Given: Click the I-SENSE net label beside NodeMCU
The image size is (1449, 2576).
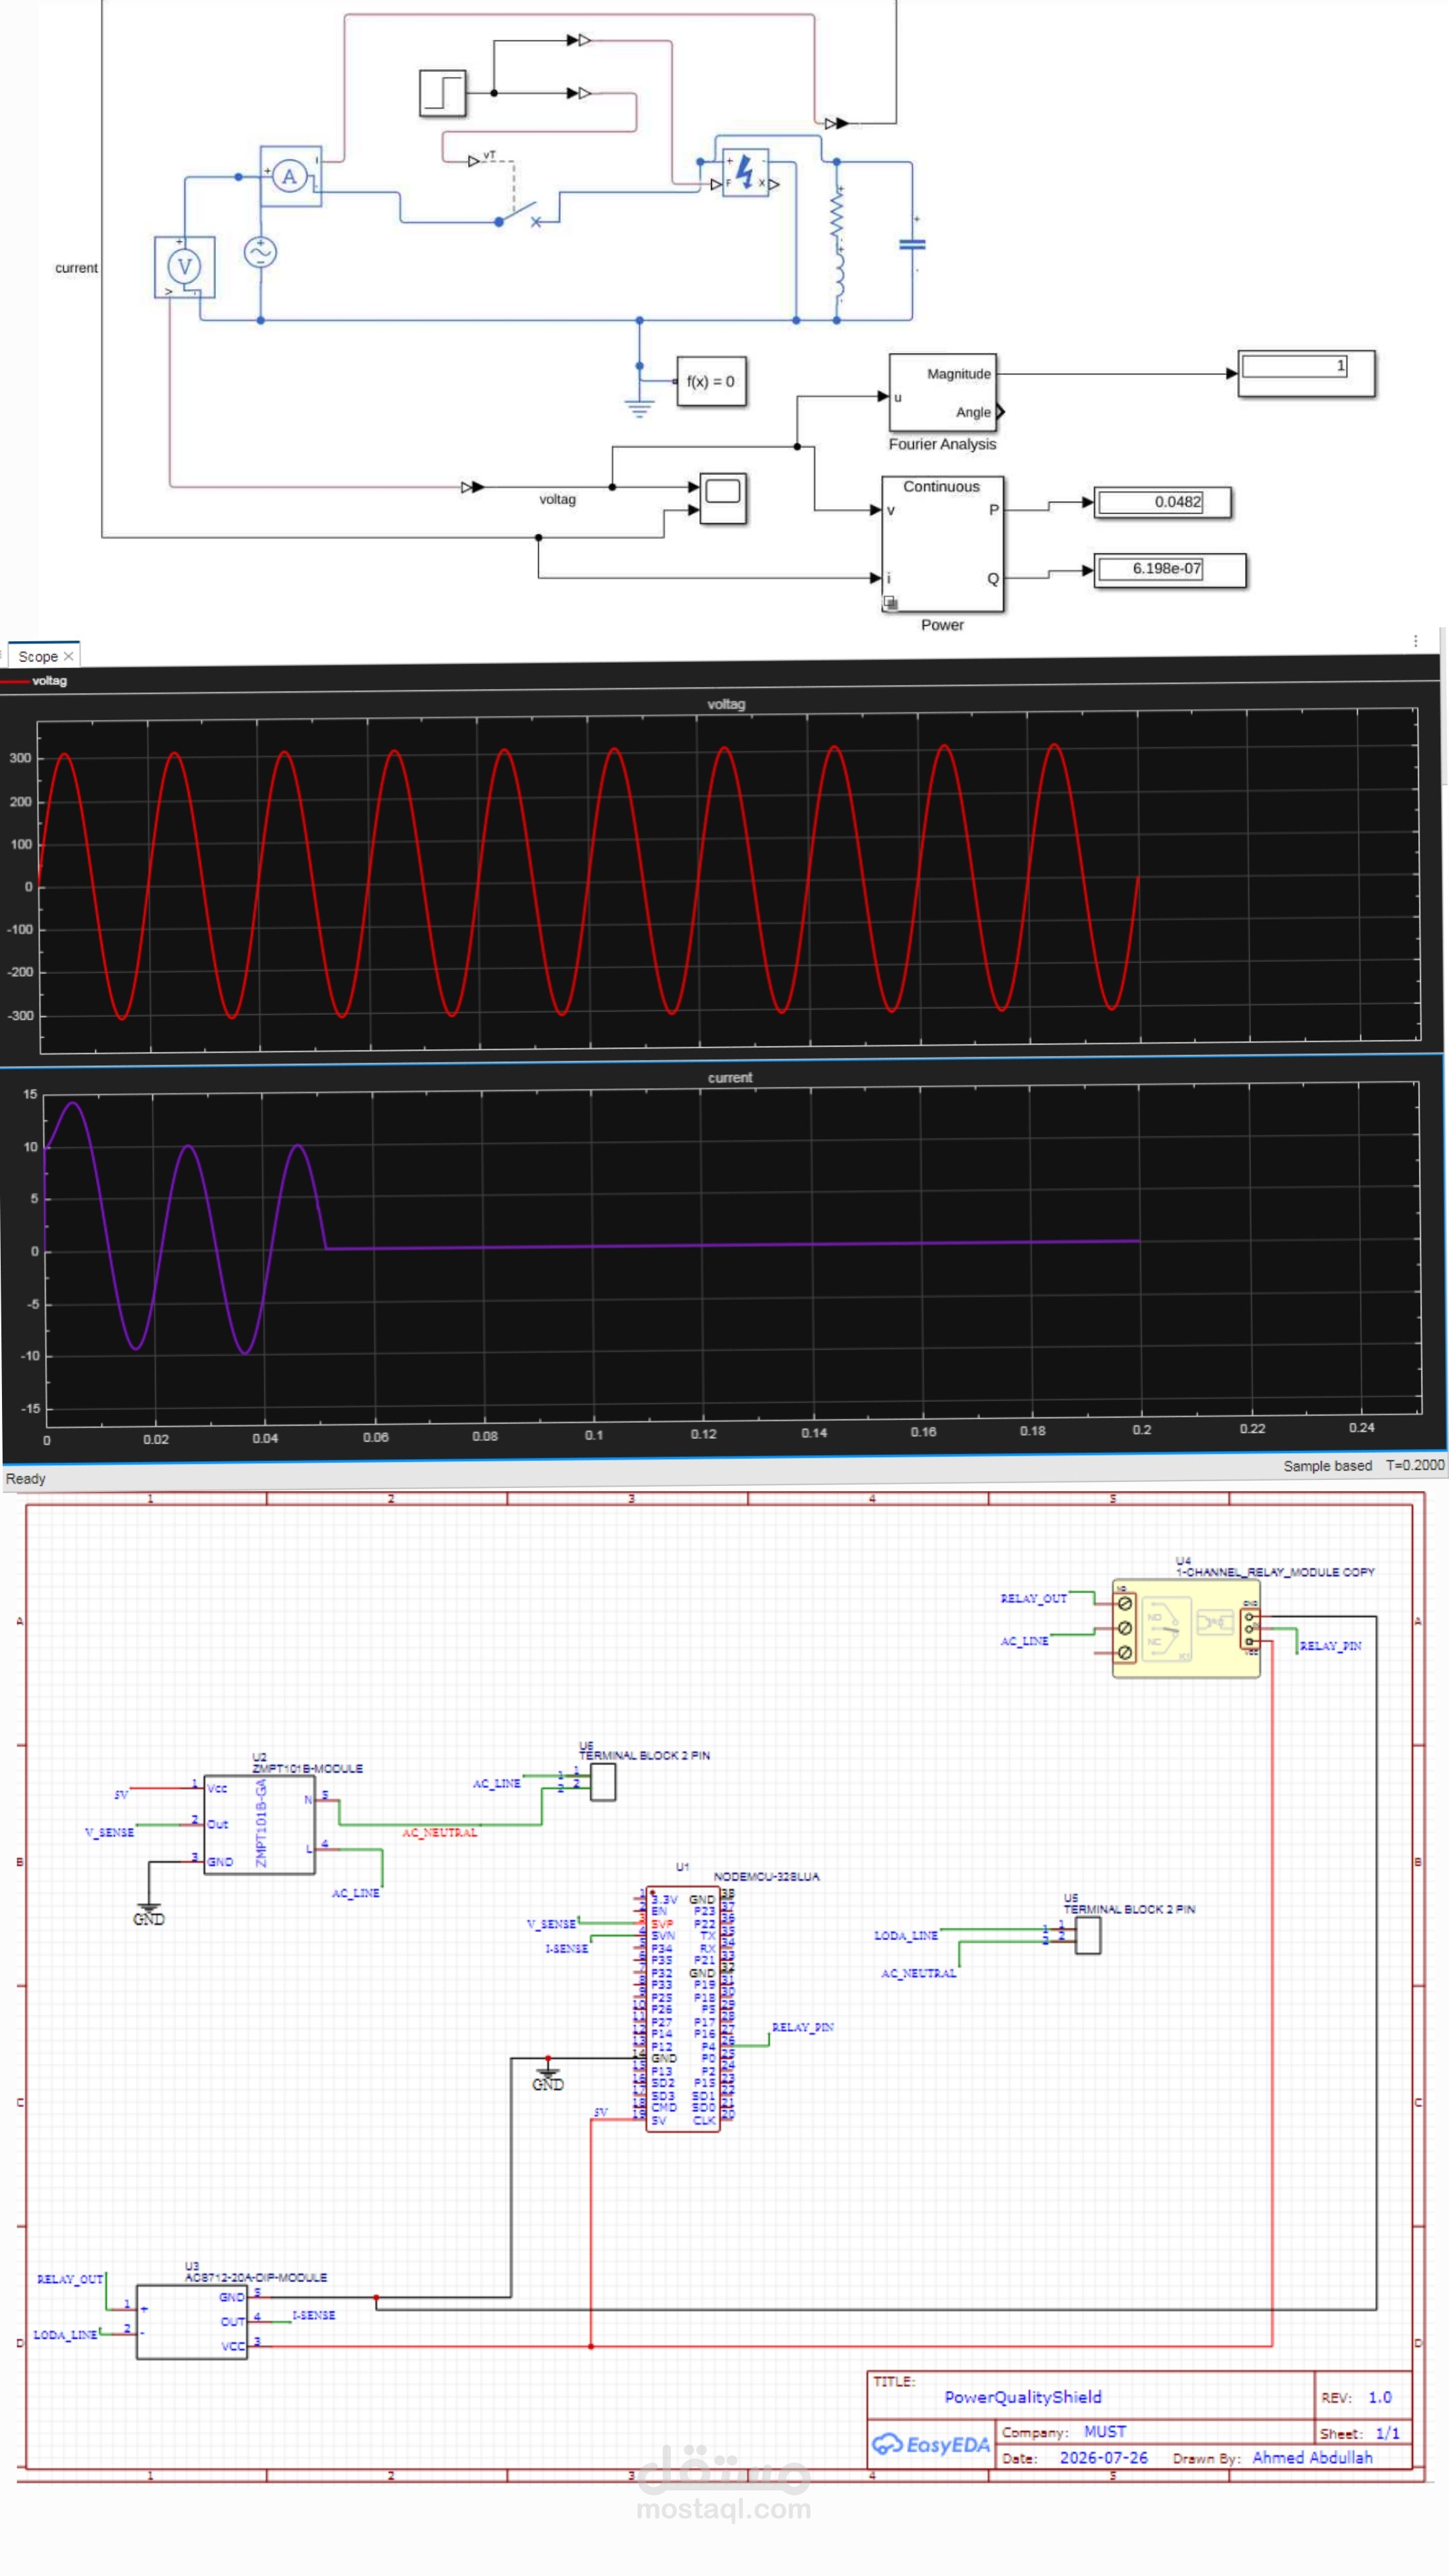Looking at the screenshot, I should (566, 1948).
